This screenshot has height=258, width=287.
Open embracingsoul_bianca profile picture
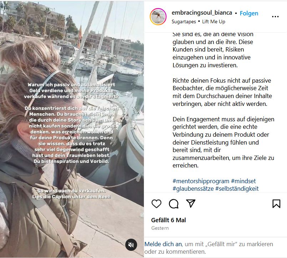click(x=158, y=16)
